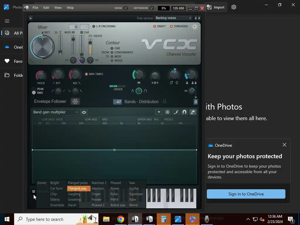Select MOD contour radio option
The image size is (300, 225).
click(112, 57)
